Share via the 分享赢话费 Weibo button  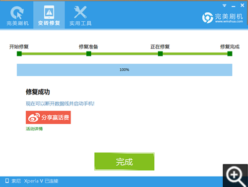(x=48, y=117)
